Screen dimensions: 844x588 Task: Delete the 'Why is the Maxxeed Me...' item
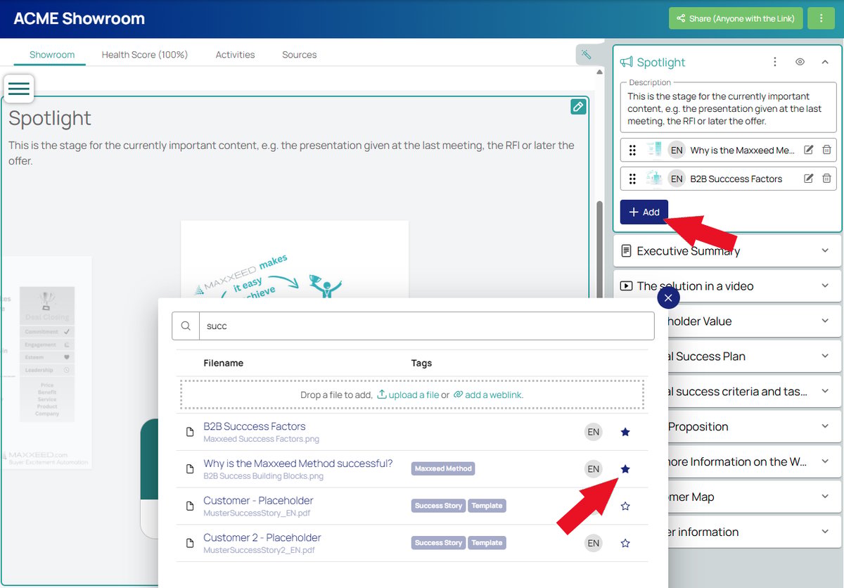pyautogui.click(x=826, y=150)
